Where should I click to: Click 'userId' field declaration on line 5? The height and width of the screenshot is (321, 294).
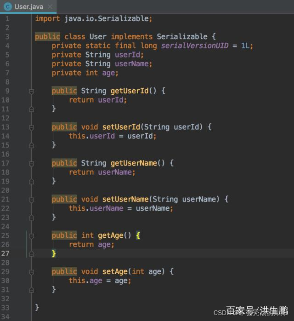click(128, 55)
